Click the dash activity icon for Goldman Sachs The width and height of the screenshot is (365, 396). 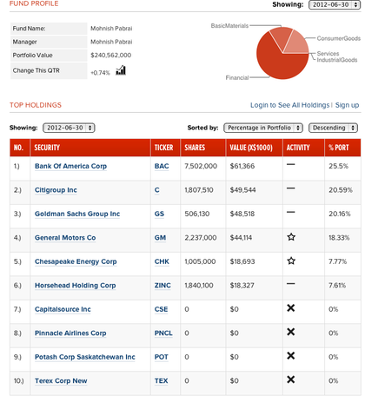pyautogui.click(x=291, y=212)
